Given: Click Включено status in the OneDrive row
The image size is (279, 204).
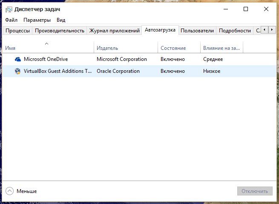Looking at the screenshot, I should pyautogui.click(x=173, y=59).
